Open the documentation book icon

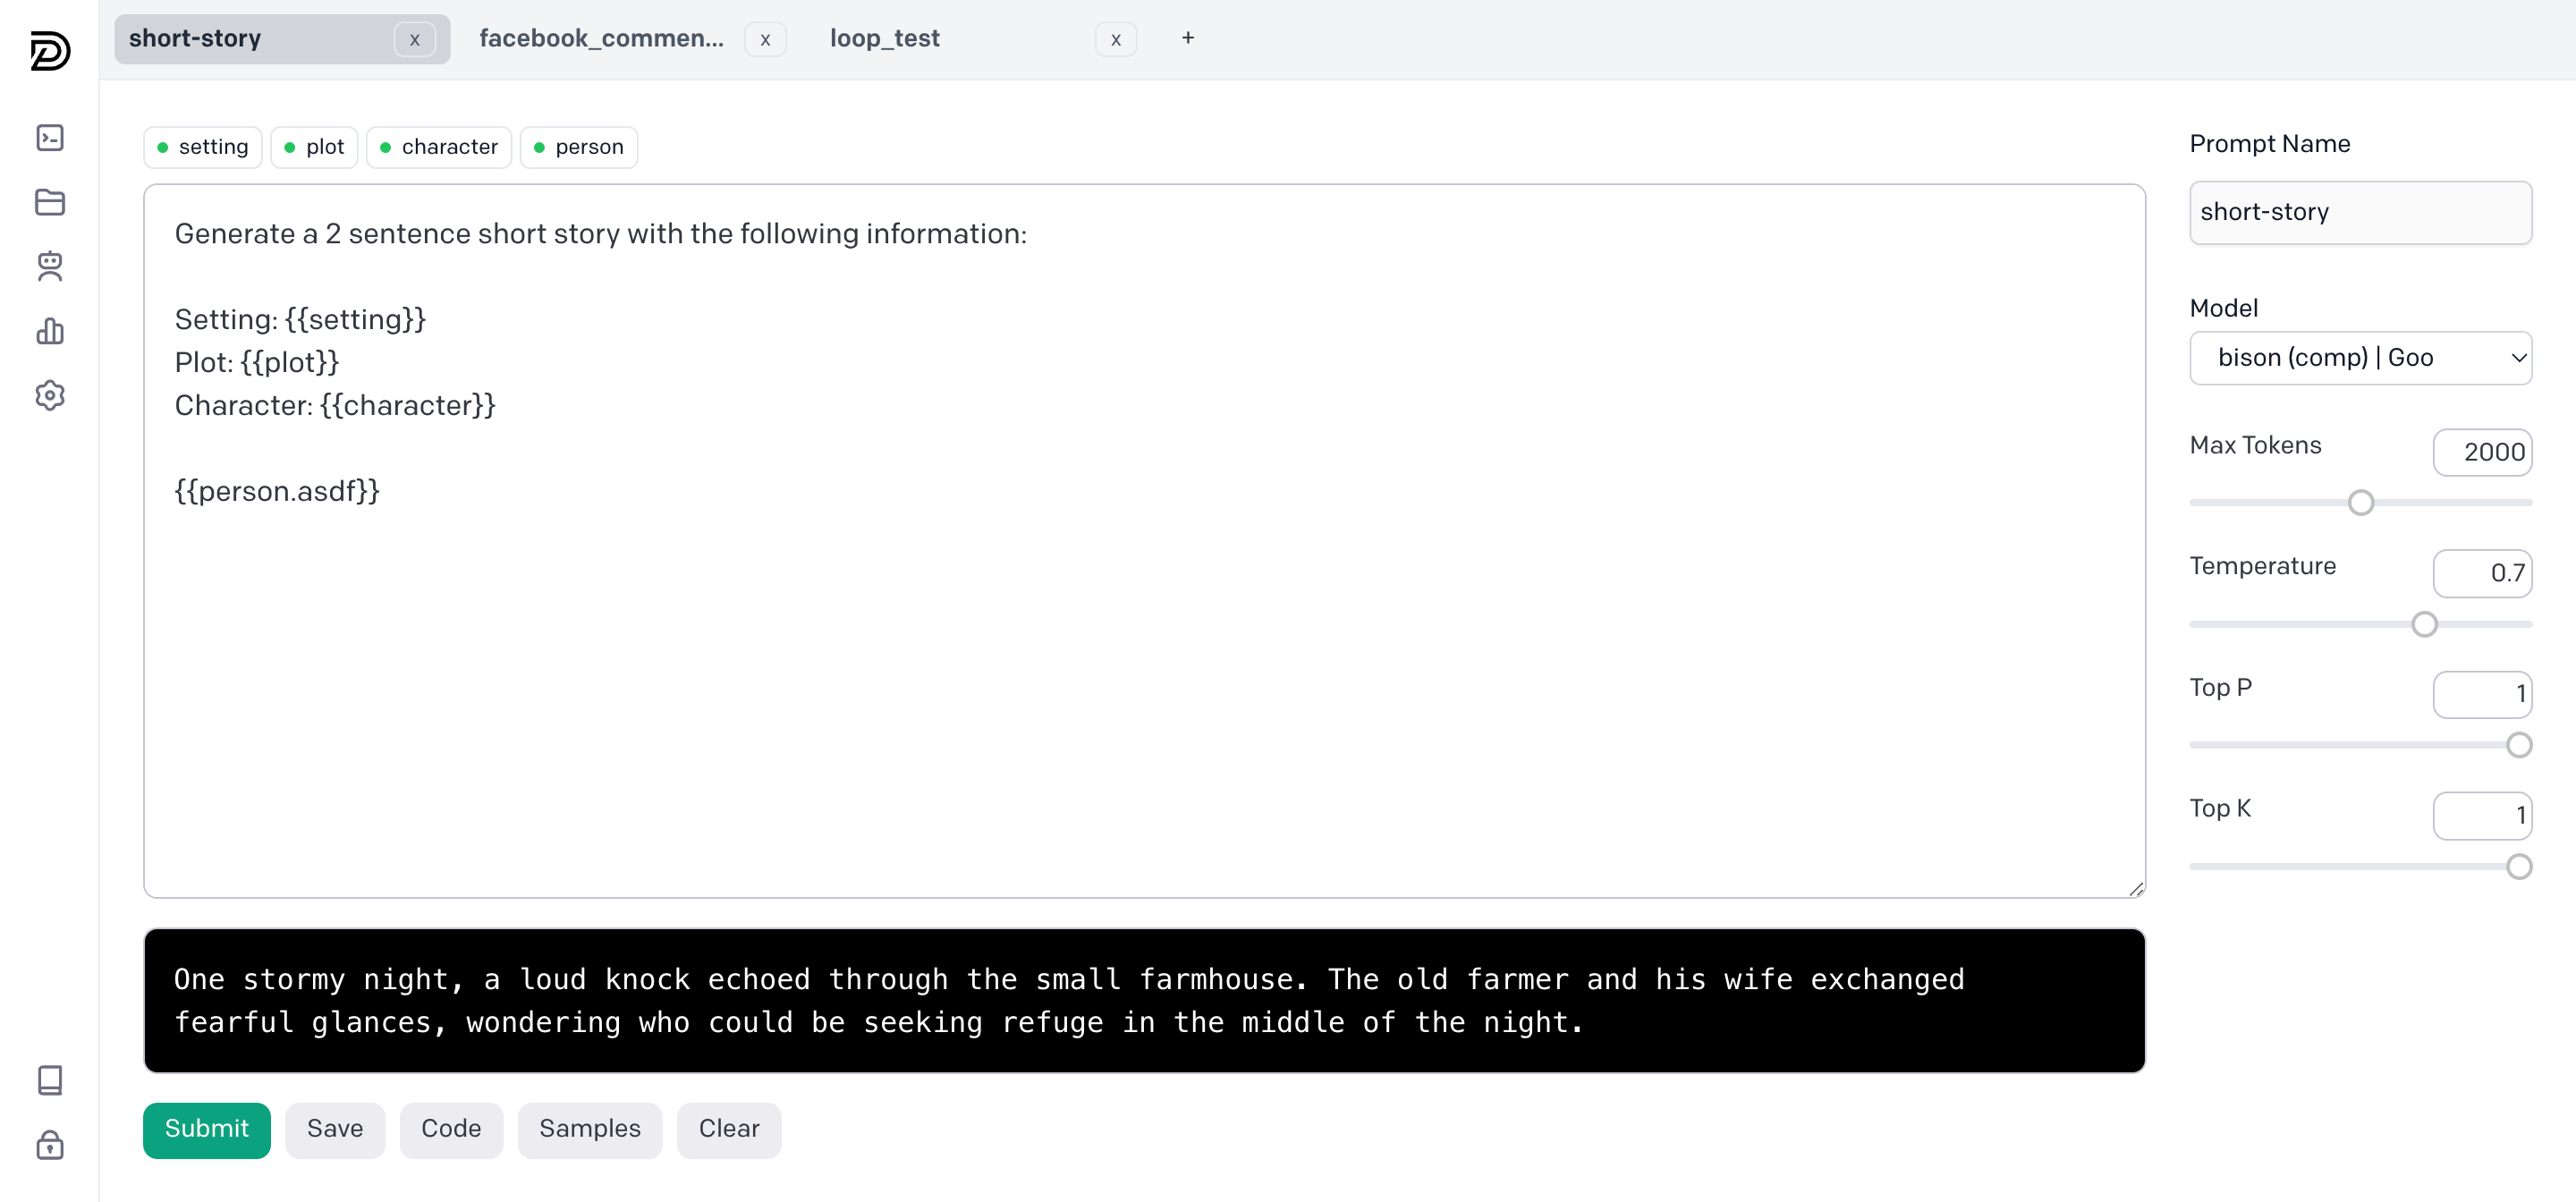49,1080
